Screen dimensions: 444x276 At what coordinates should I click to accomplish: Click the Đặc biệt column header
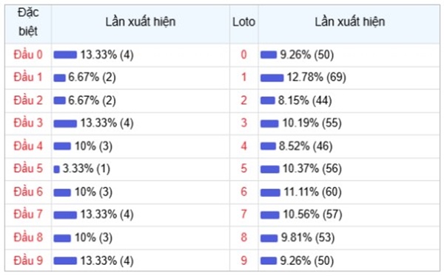[28, 21]
